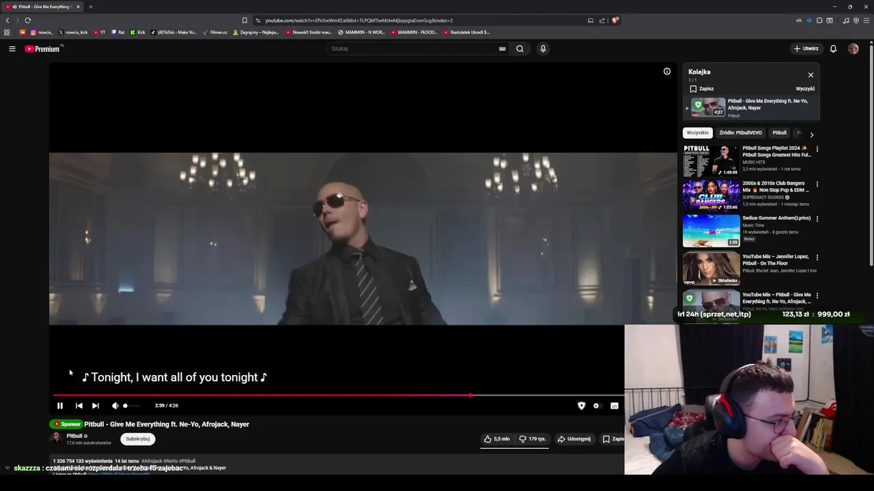This screenshot has width=874, height=491.
Task: Open the video info card icon
Action: click(667, 71)
